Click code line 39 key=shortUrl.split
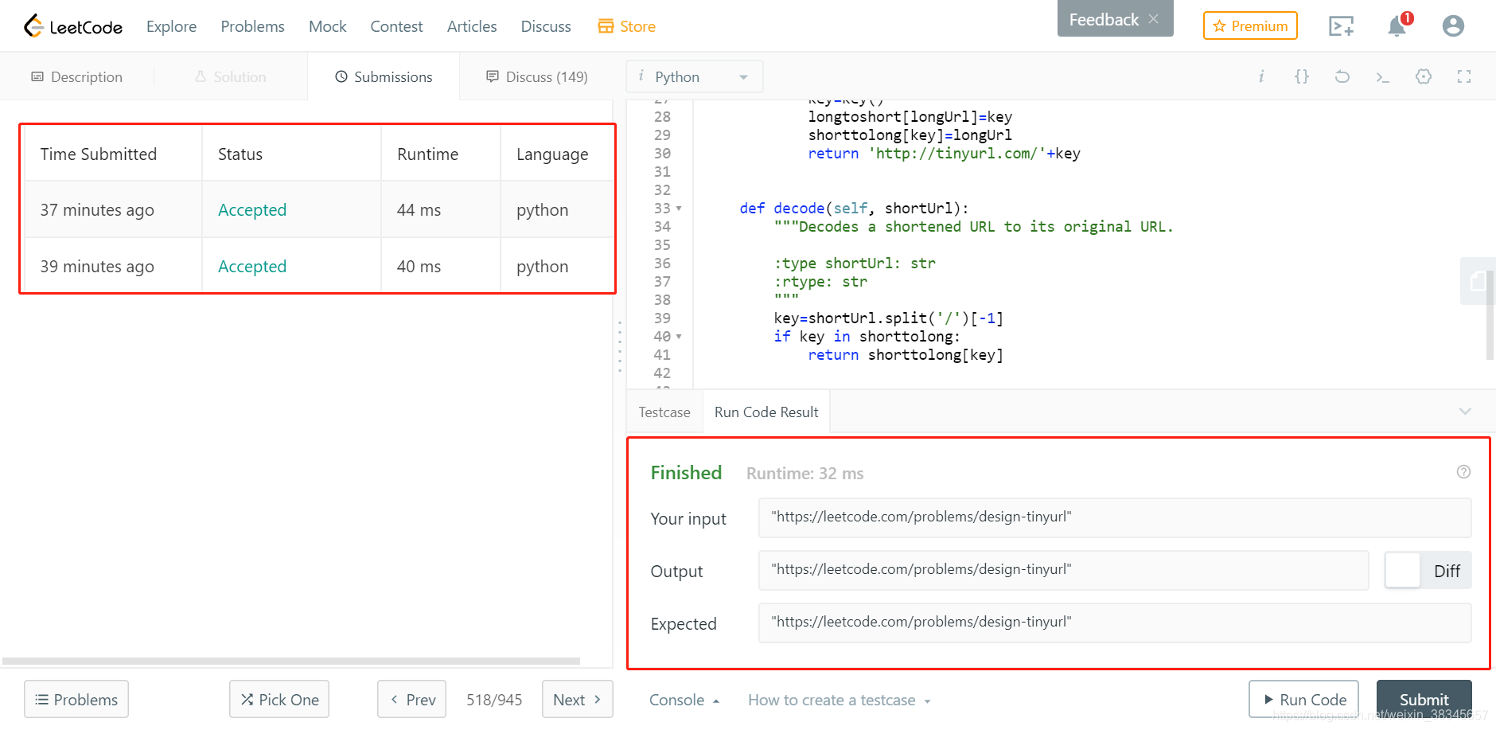This screenshot has width=1496, height=730. [889, 318]
